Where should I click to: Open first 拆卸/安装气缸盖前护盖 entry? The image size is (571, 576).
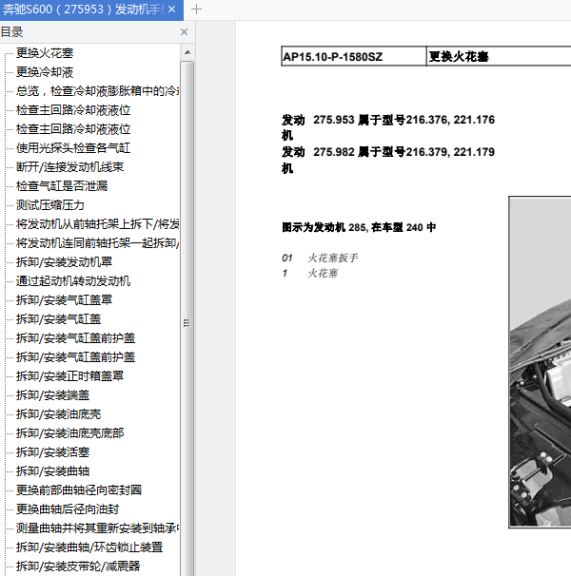[x=76, y=338]
